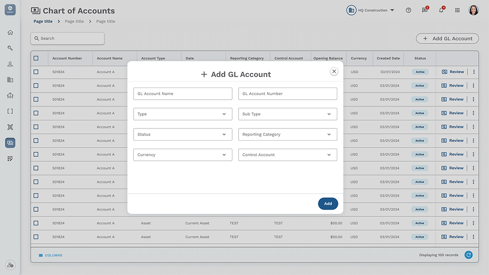Open the apps grid launcher icon

[457, 10]
